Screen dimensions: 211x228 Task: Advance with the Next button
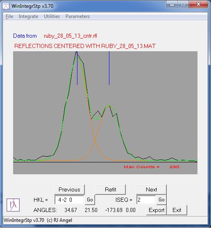[151, 189]
